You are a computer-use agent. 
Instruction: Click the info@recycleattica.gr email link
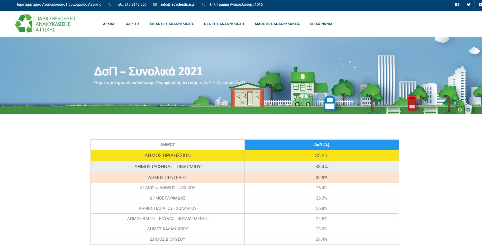(178, 5)
